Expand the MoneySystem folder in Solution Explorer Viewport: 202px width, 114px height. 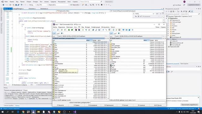[168, 33]
